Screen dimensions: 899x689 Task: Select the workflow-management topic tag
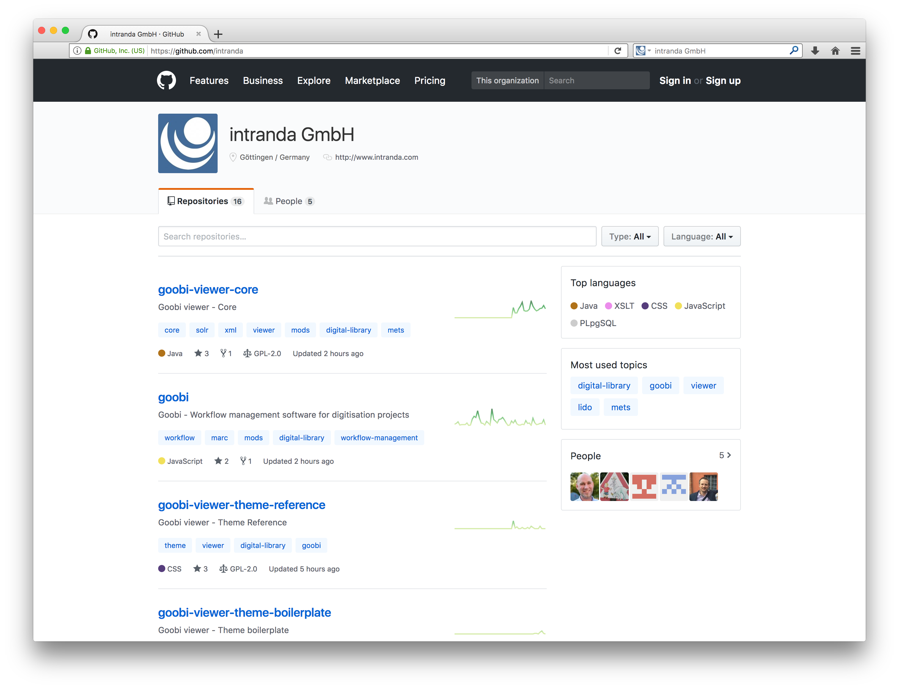click(379, 438)
